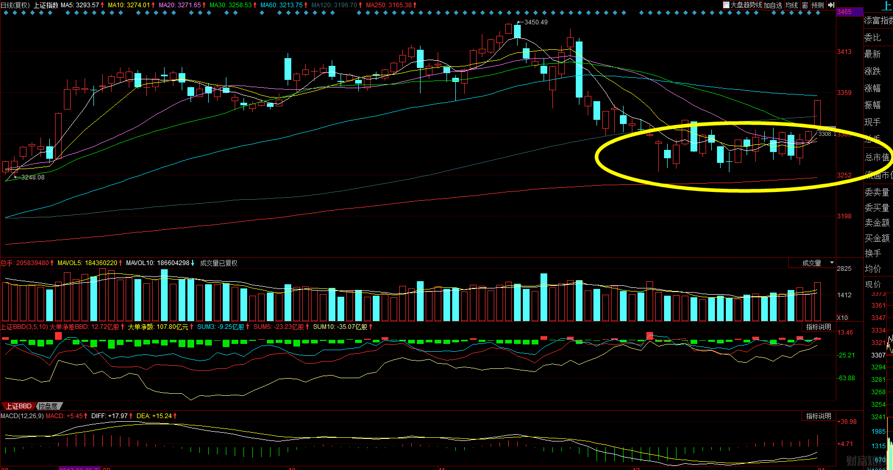This screenshot has height=470, width=893.
Task: Click the MACD(12,26,9) indicator name
Action: [x=22, y=416]
